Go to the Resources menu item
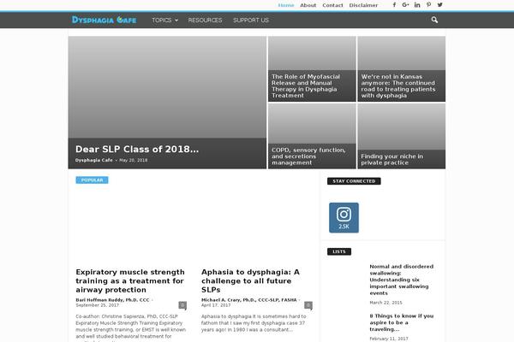Screen dimensions: 514x342 click(205, 21)
